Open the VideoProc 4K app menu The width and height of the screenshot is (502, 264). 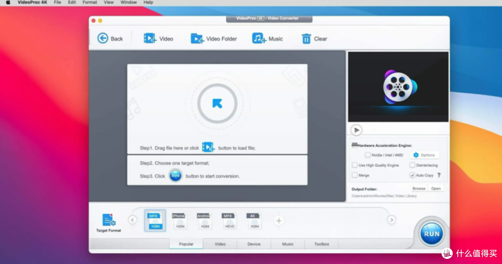(x=33, y=2)
